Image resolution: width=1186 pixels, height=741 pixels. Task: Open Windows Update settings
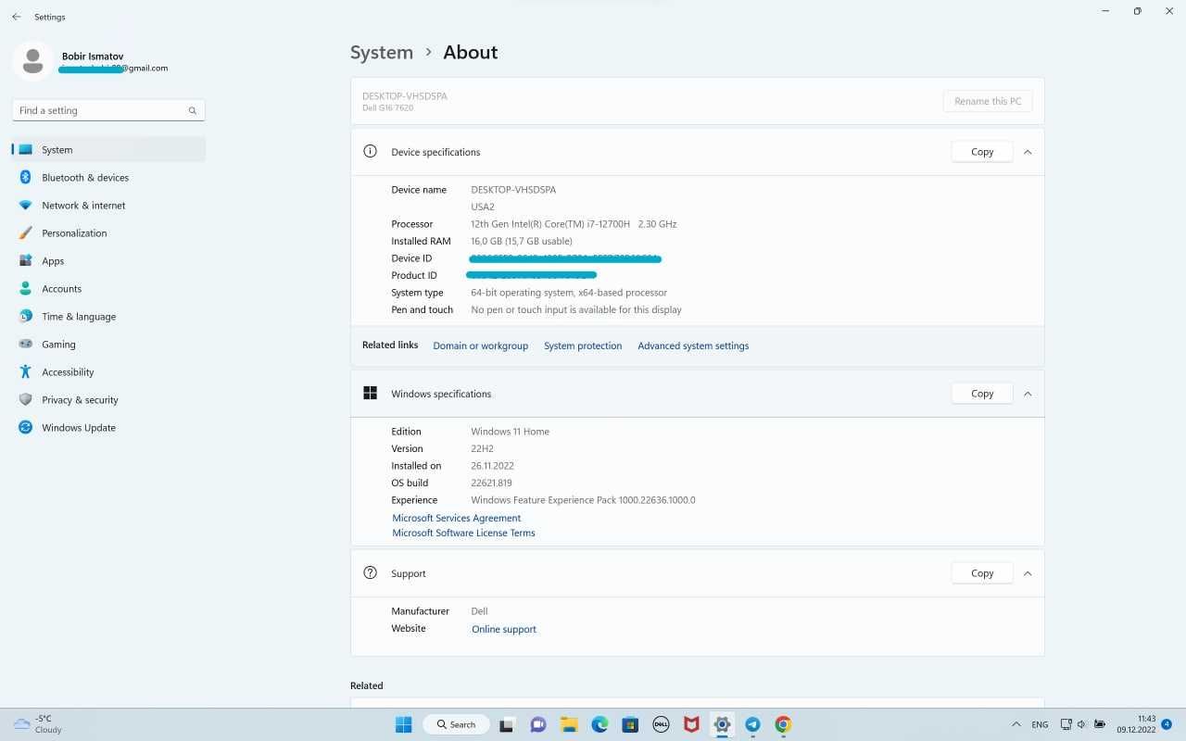[x=108, y=428]
